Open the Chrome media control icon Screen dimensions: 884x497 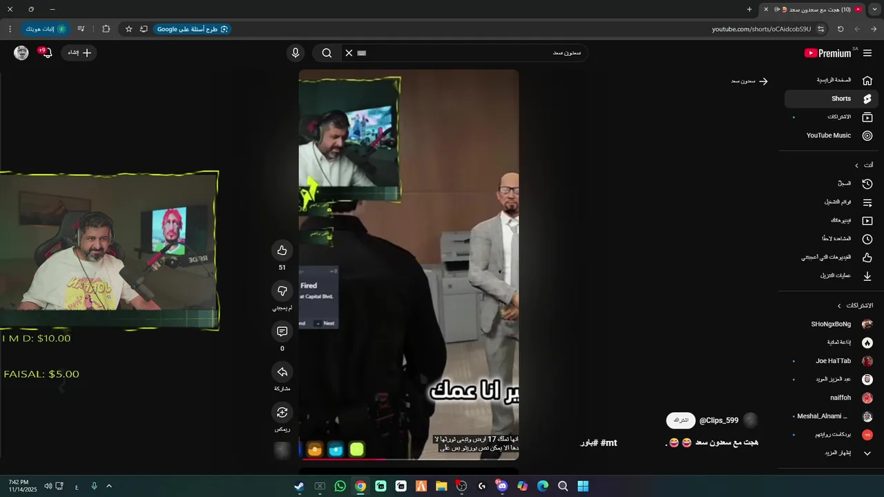coord(81,29)
